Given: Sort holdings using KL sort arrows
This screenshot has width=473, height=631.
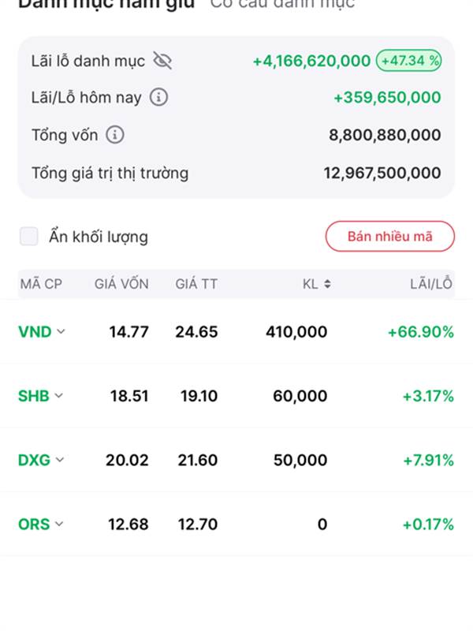Looking at the screenshot, I should [327, 284].
